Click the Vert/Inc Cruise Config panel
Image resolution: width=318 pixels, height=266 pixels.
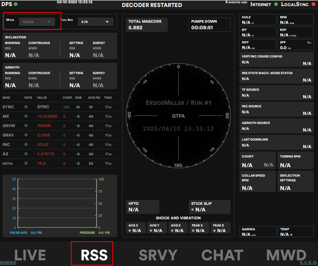[276, 59]
